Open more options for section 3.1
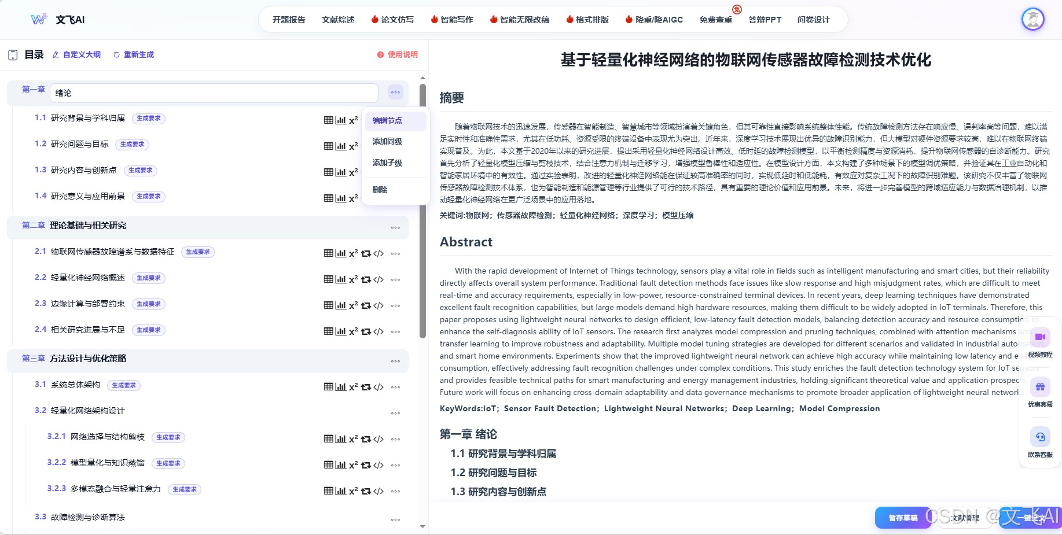Image resolution: width=1062 pixels, height=535 pixels. [x=395, y=388]
